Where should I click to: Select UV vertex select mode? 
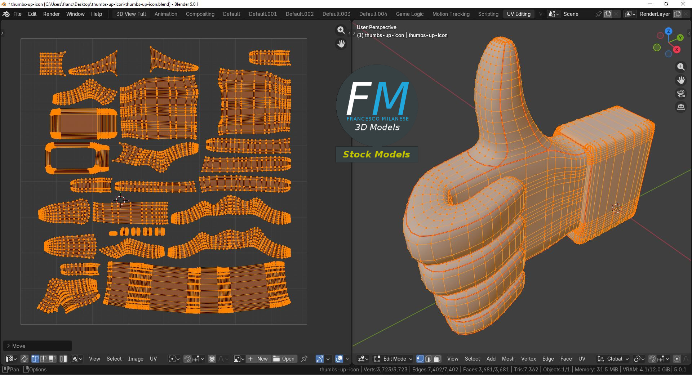(x=35, y=359)
